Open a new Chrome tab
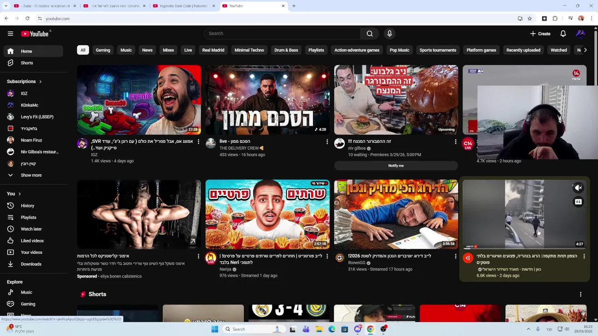 (x=293, y=6)
